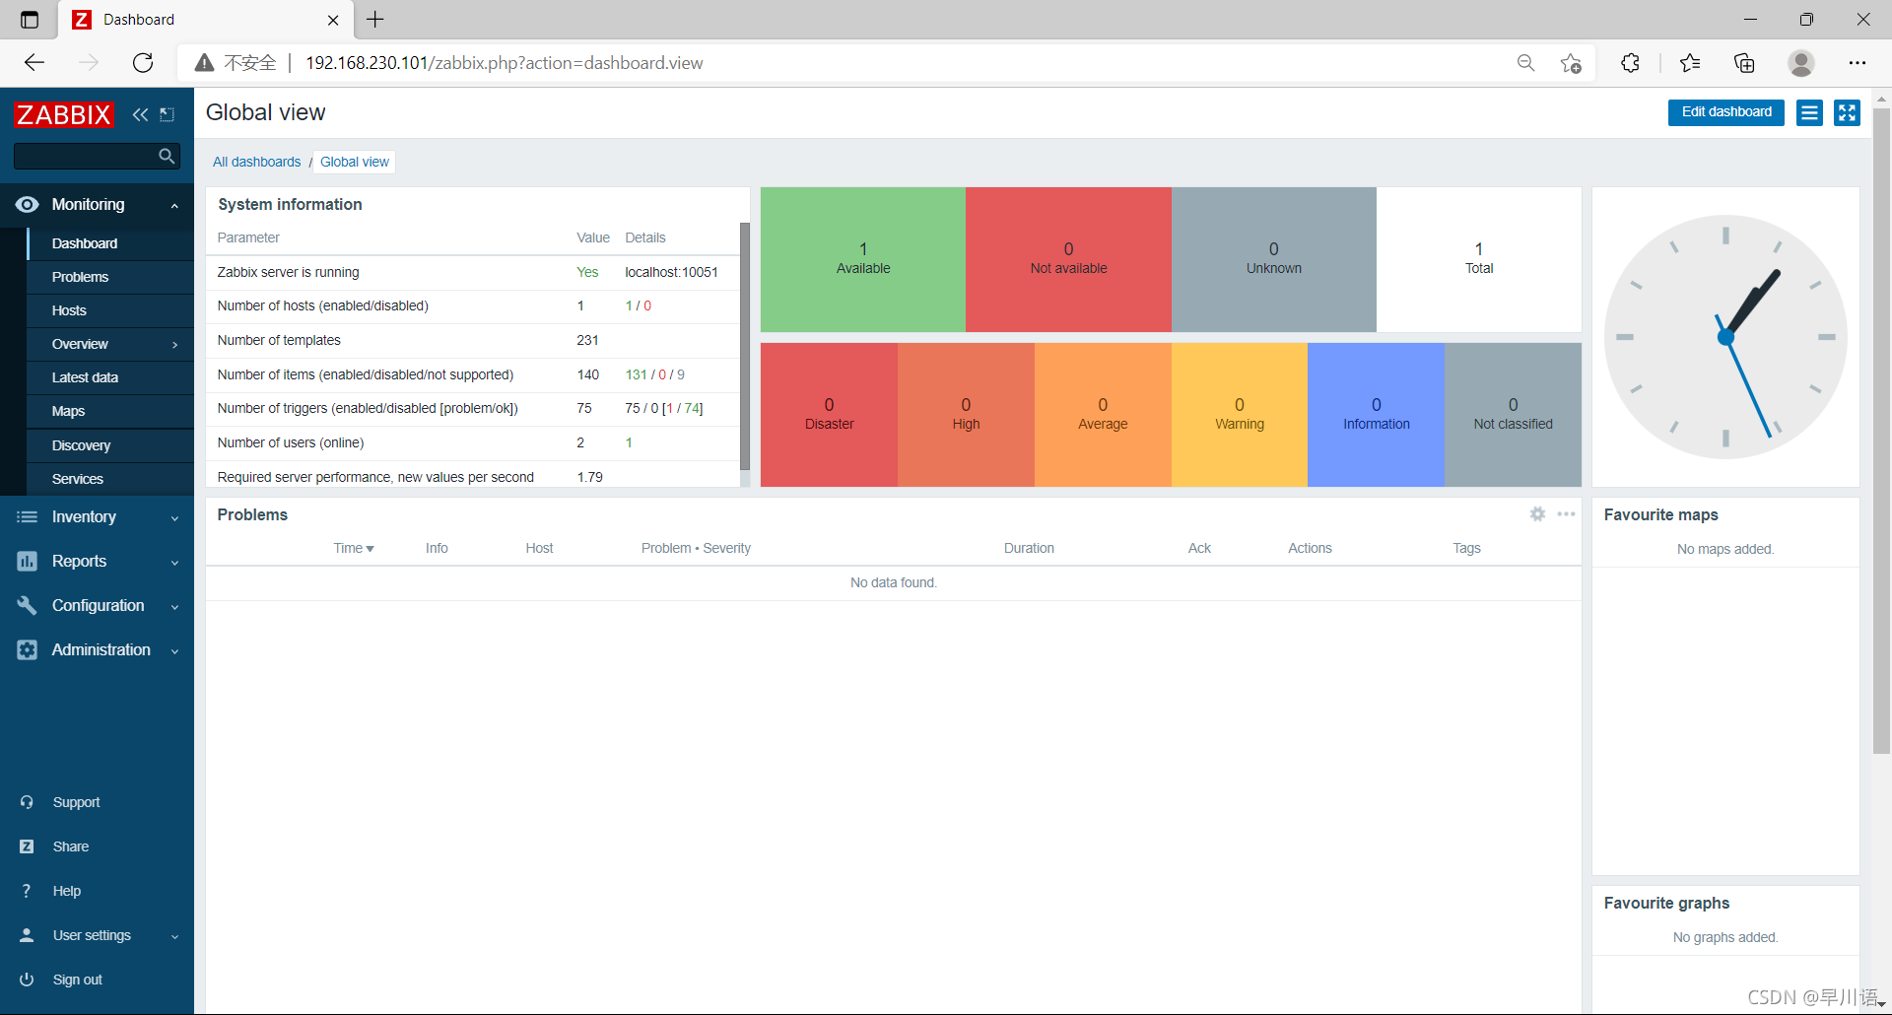Open Maps menu item
1892x1015 pixels.
68,411
